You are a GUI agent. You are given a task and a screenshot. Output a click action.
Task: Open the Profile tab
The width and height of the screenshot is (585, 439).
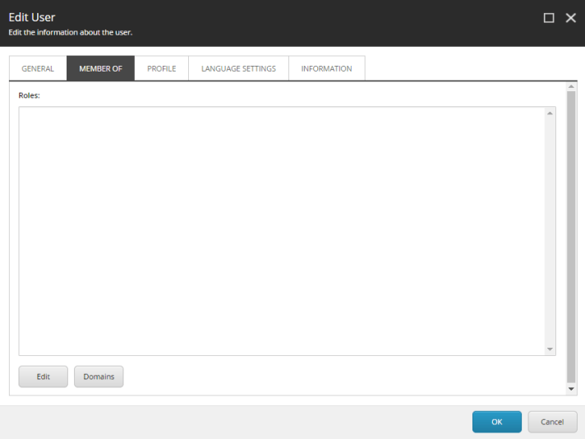pyautogui.click(x=162, y=68)
